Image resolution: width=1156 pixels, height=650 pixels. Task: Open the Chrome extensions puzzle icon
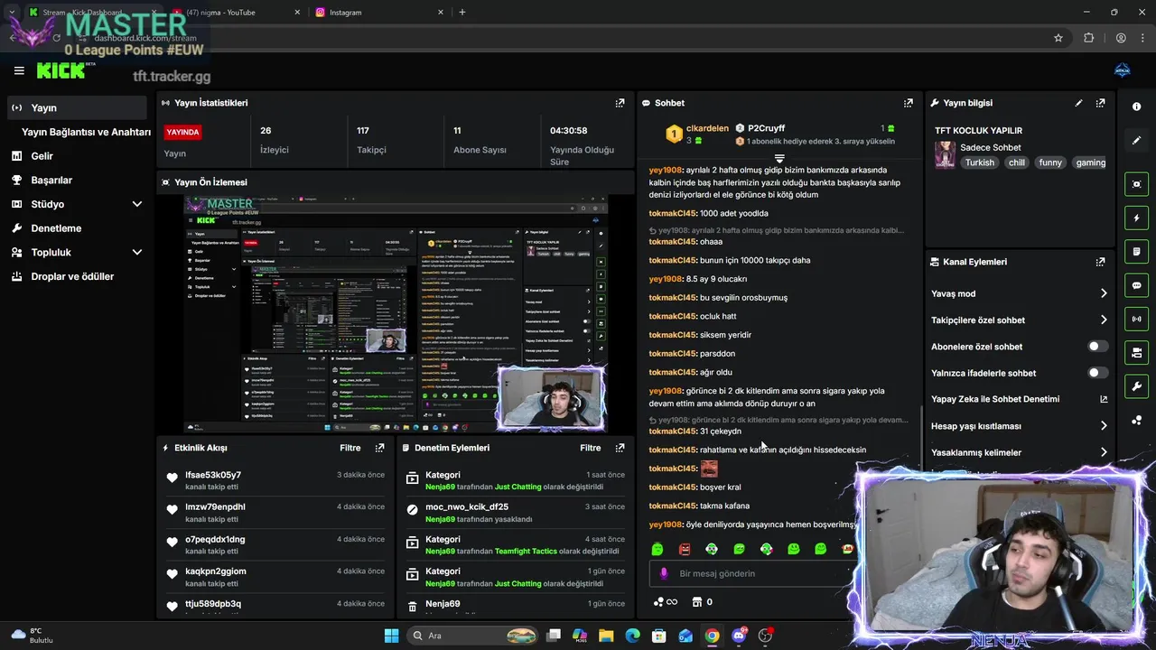point(1088,38)
